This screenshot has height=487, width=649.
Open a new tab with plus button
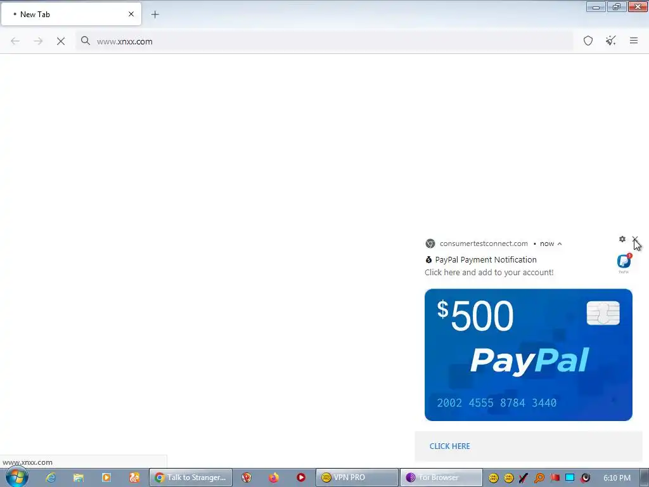(155, 15)
